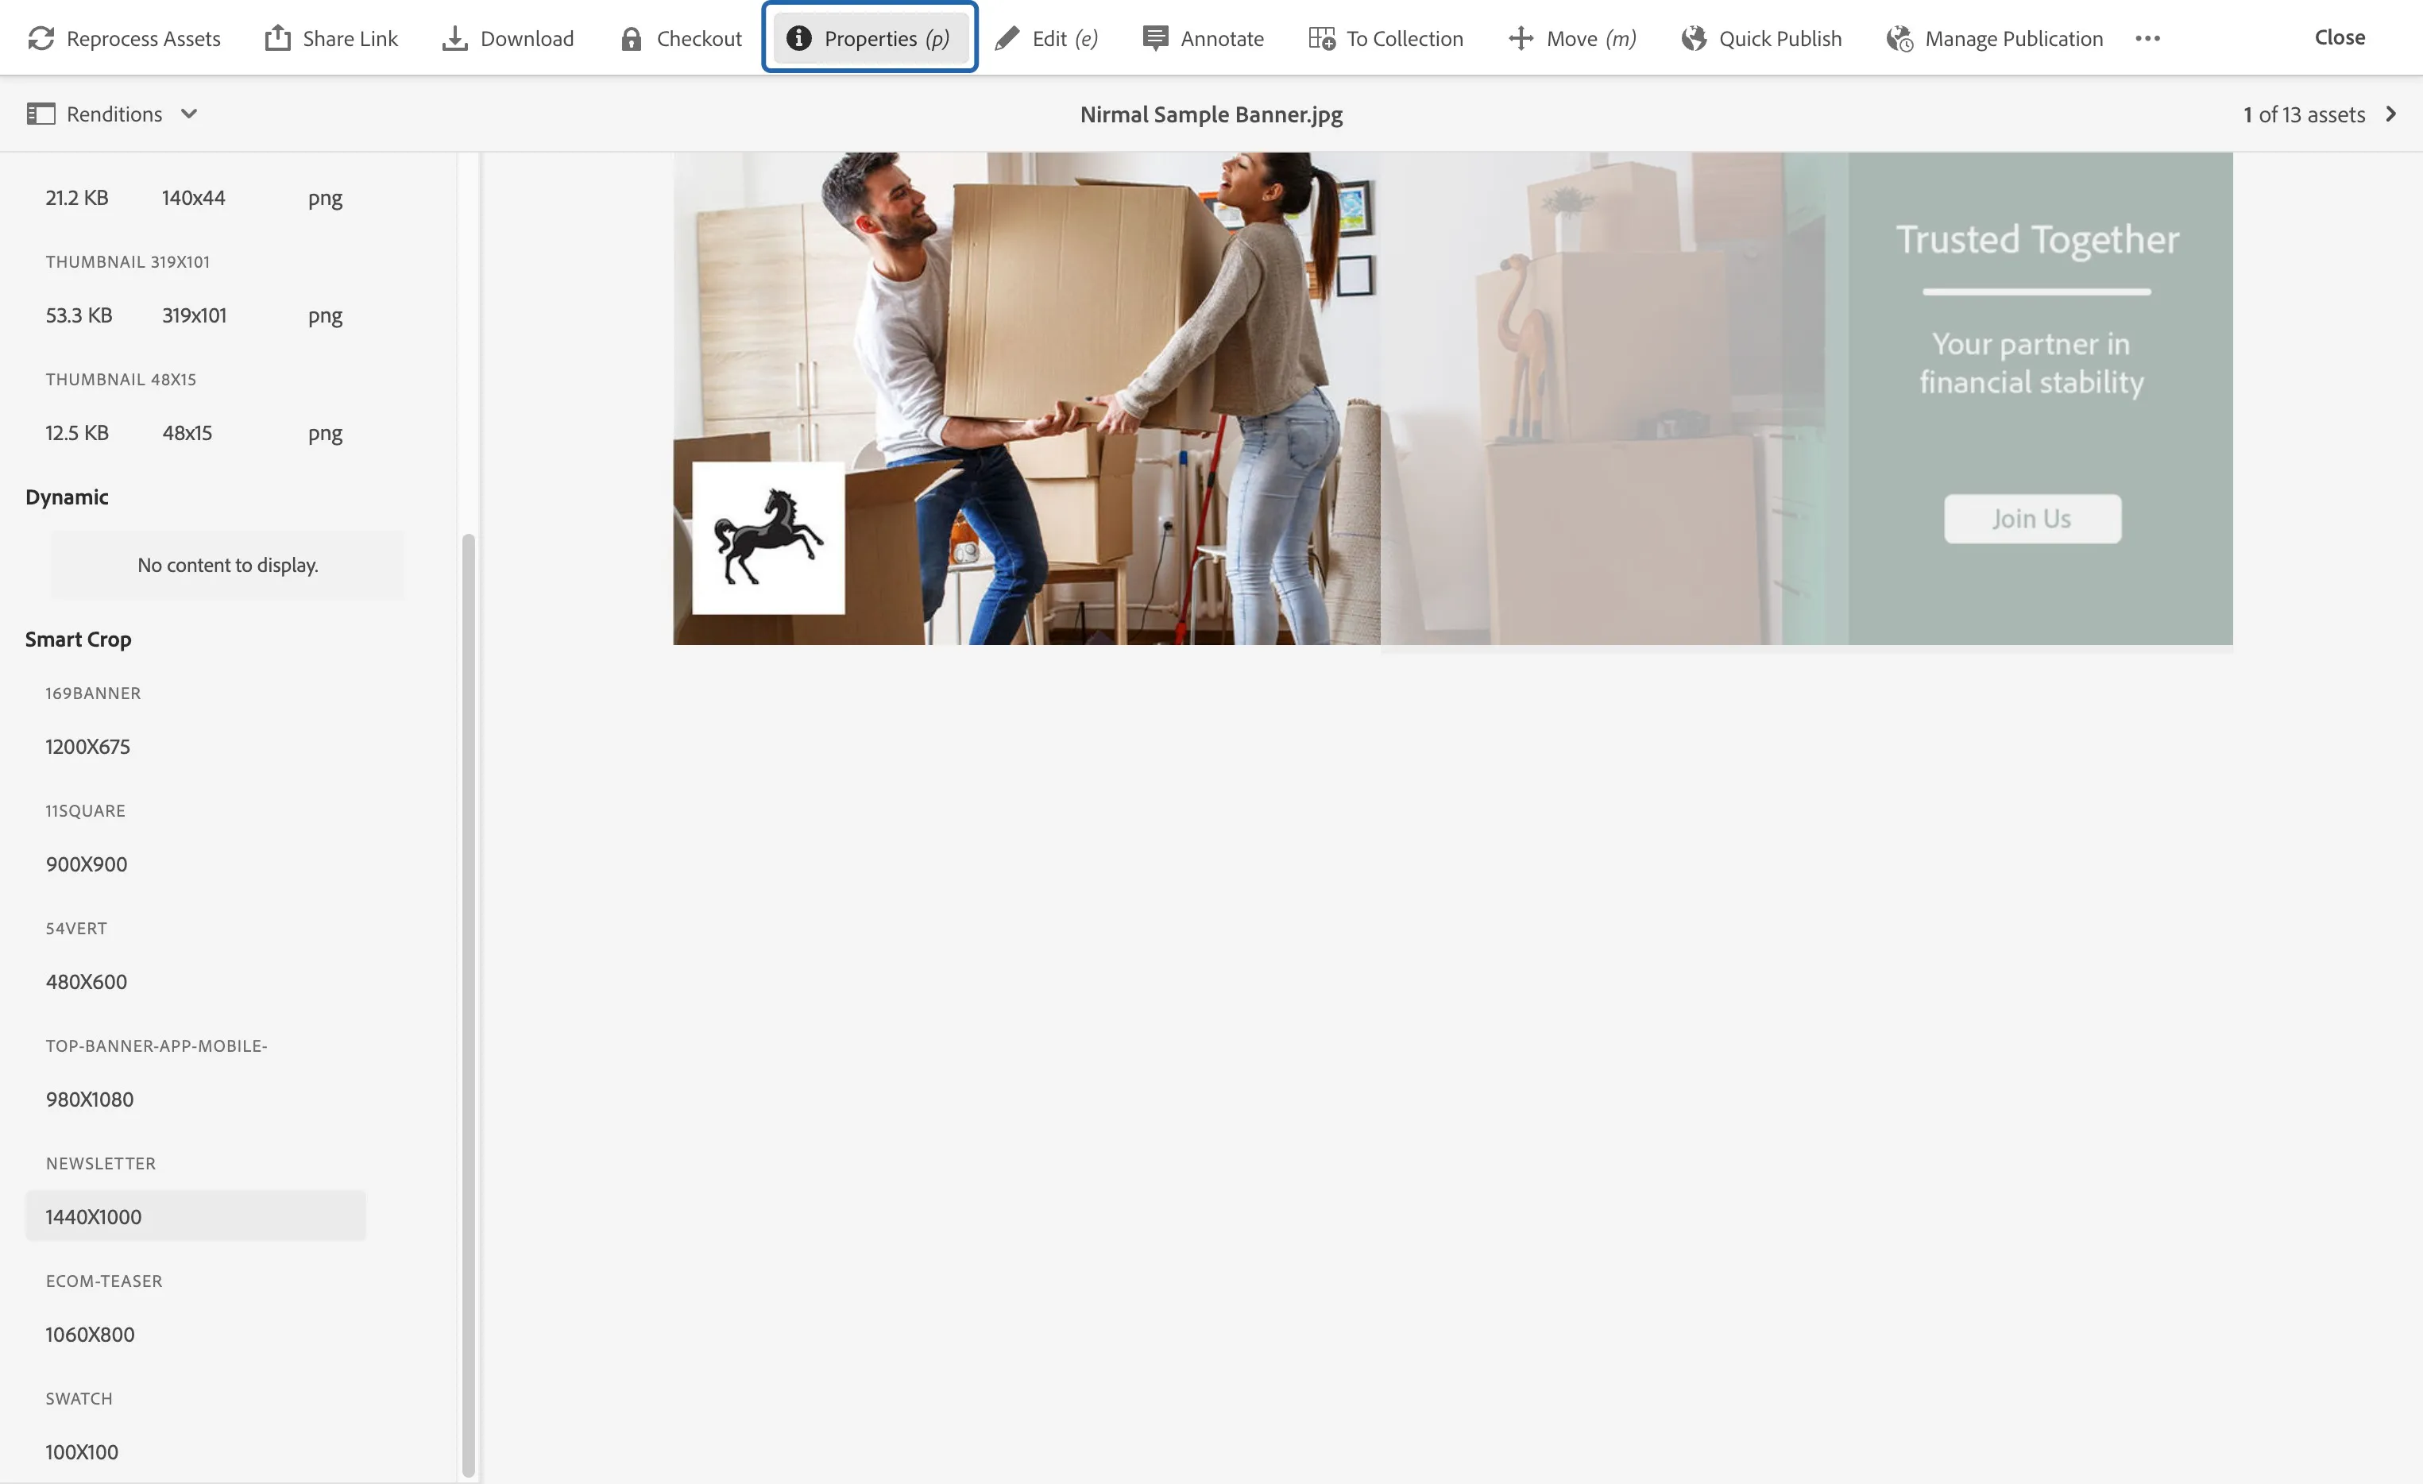Click the To Collection icon

tap(1322, 38)
